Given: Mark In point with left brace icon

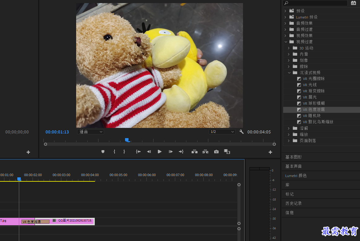Looking at the screenshot, I should pos(114,152).
